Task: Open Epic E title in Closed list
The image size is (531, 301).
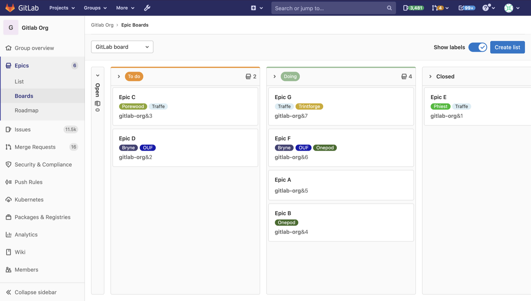Action: (x=438, y=97)
